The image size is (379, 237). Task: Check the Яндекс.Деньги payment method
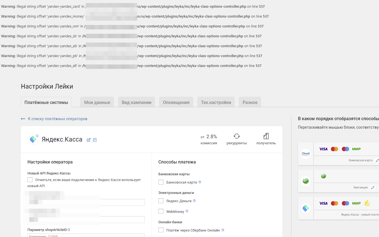tap(161, 201)
